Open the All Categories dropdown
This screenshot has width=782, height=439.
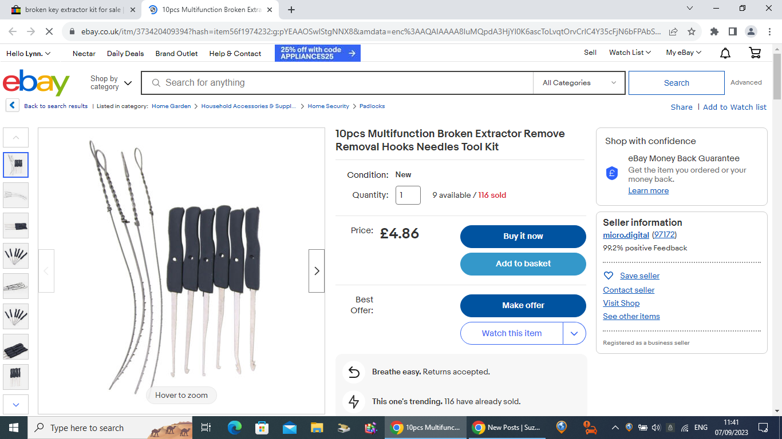(579, 83)
